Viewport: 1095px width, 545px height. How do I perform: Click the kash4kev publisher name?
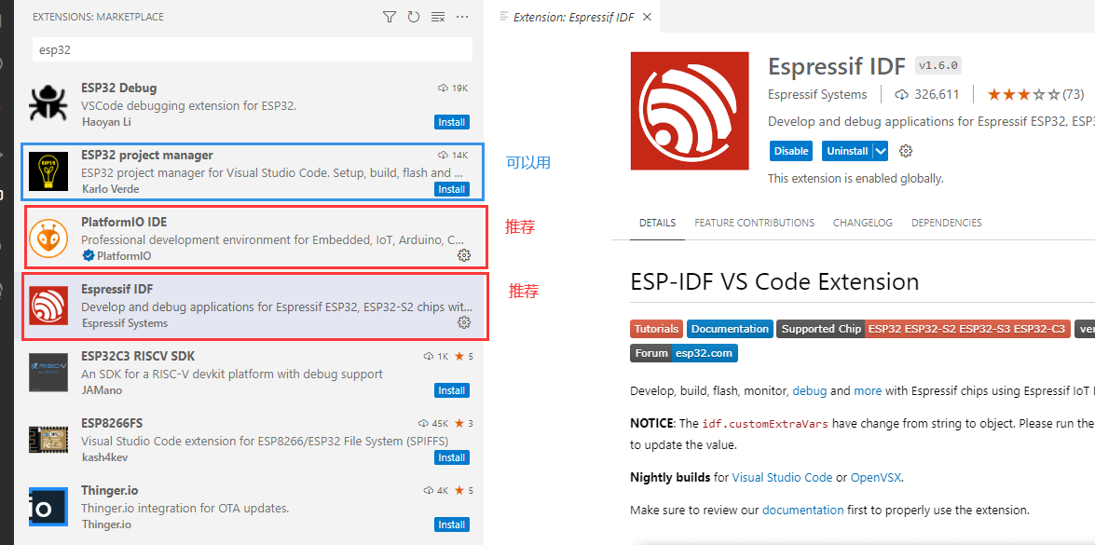coord(104,457)
